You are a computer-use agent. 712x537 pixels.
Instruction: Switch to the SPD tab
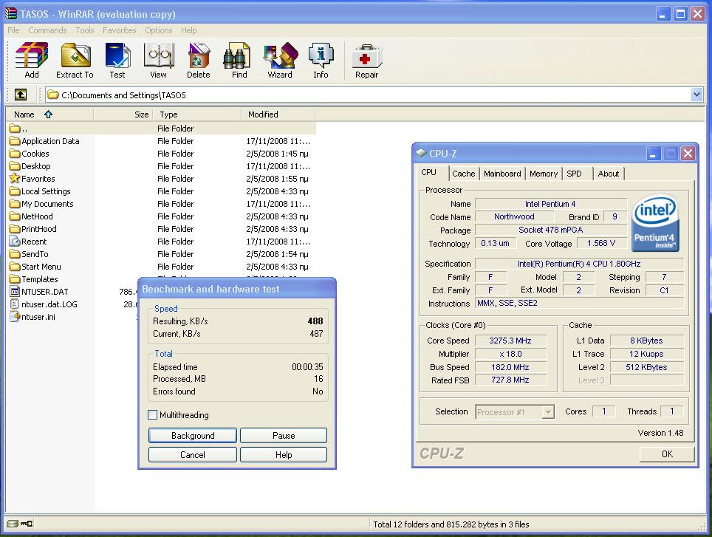point(574,174)
